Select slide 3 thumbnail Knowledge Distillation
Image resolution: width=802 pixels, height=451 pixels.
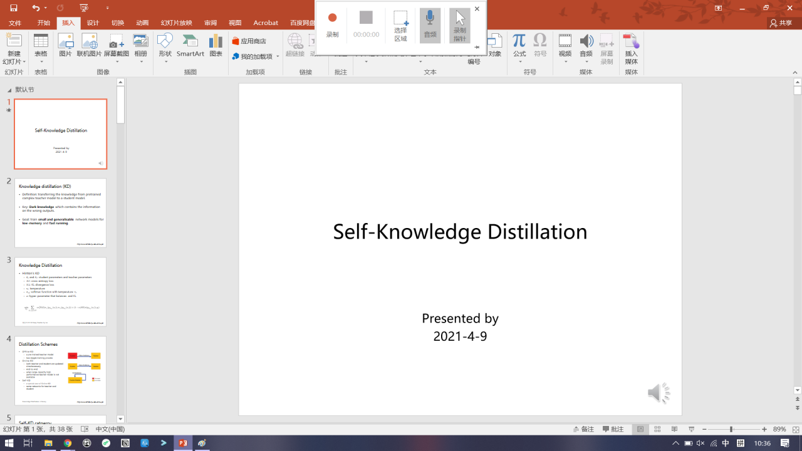61,291
